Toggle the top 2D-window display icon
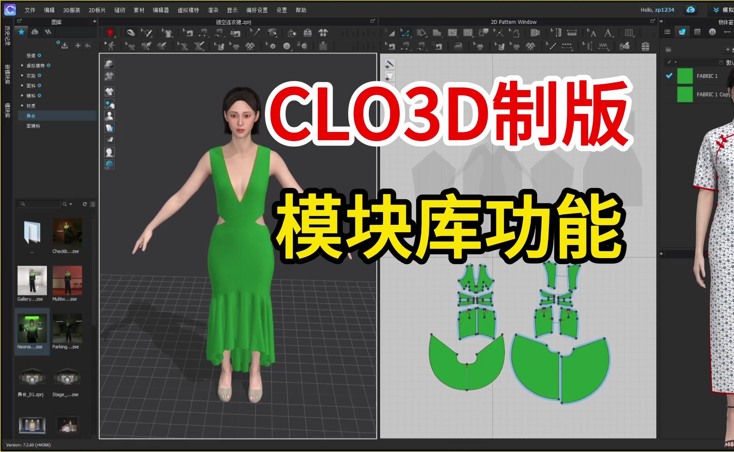The width and height of the screenshot is (734, 452). [390, 64]
